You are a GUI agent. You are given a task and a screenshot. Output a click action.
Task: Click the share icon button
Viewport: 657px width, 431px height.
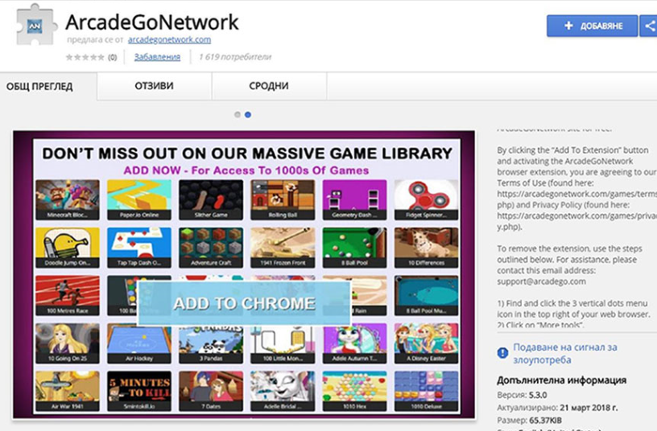(649, 26)
